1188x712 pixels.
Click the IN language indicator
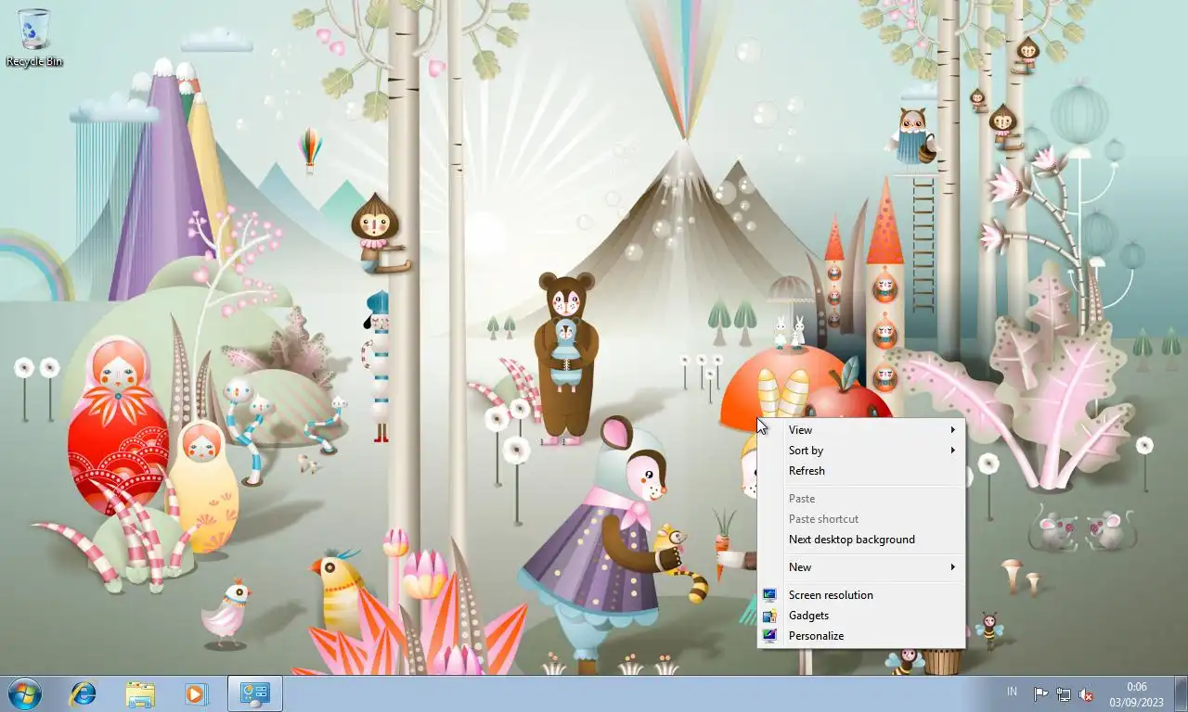pos(1012,692)
